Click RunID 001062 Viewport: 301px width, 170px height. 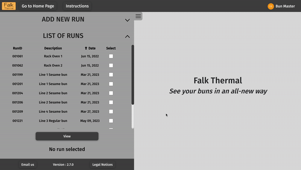pos(17,65)
